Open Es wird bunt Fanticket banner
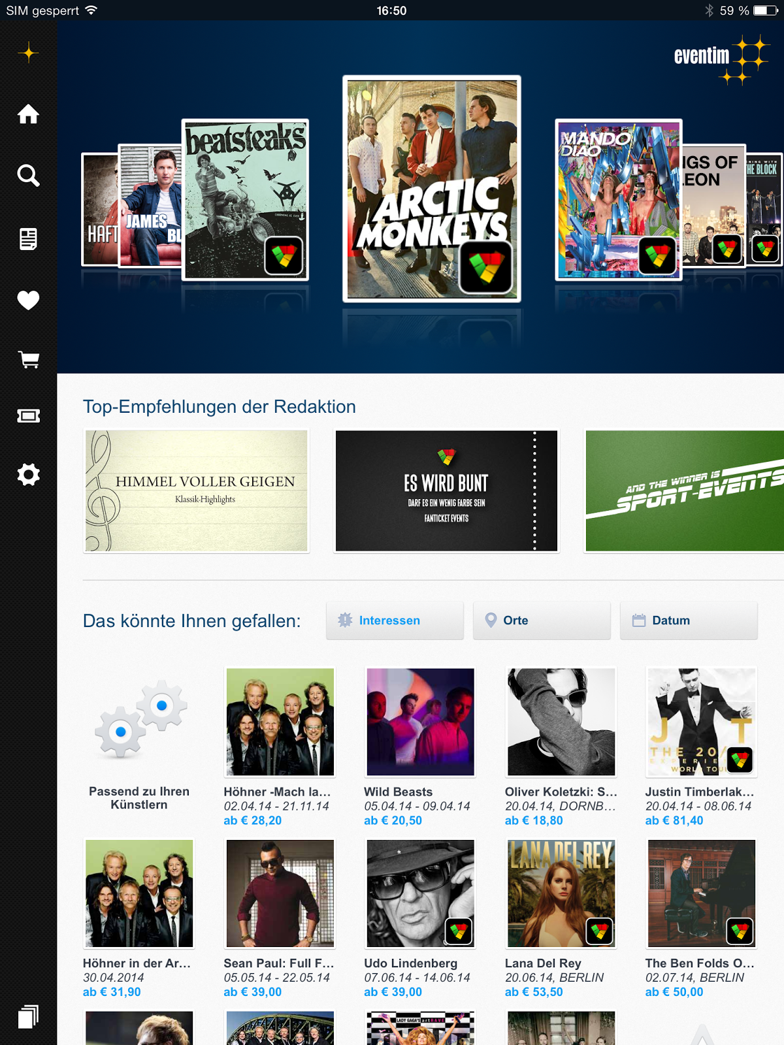Viewport: 784px width, 1045px height. pos(446,491)
